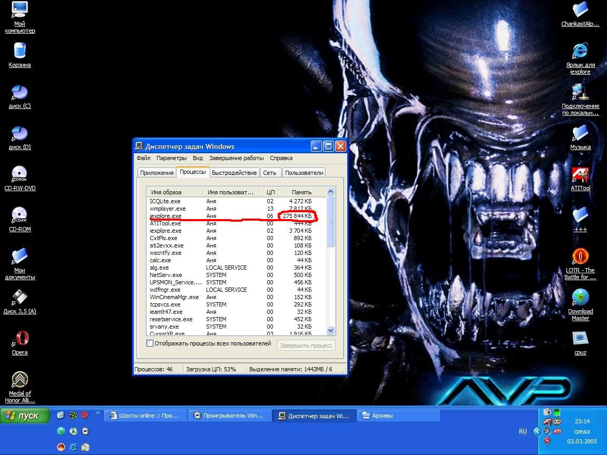Open the +++ folder on the desktop
Screen dimensions: 607x455
580,220
